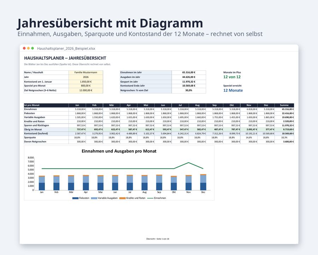
Task: Click the 'Variable Ausgaben' legend text in the chart
Action: pos(108,198)
